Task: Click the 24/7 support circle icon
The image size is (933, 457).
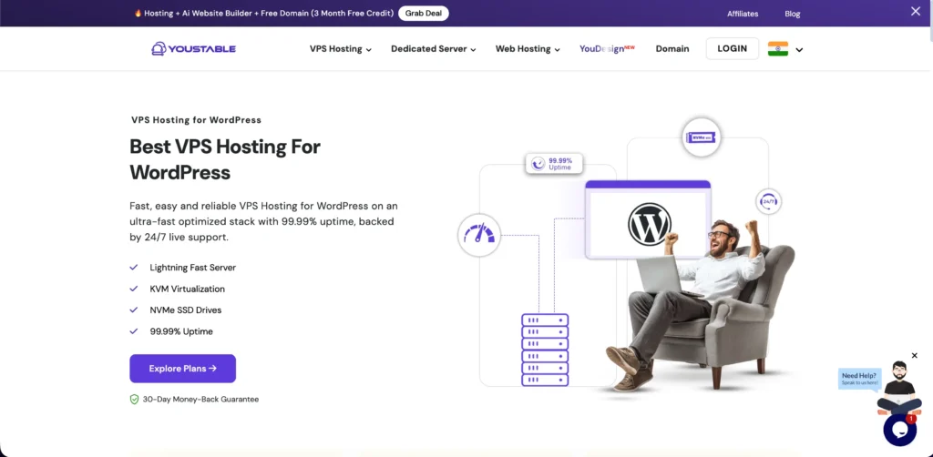Action: (769, 201)
